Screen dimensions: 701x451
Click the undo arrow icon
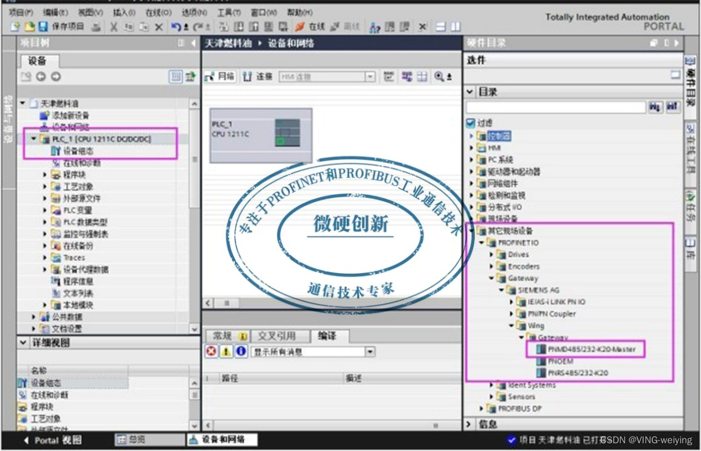(176, 26)
